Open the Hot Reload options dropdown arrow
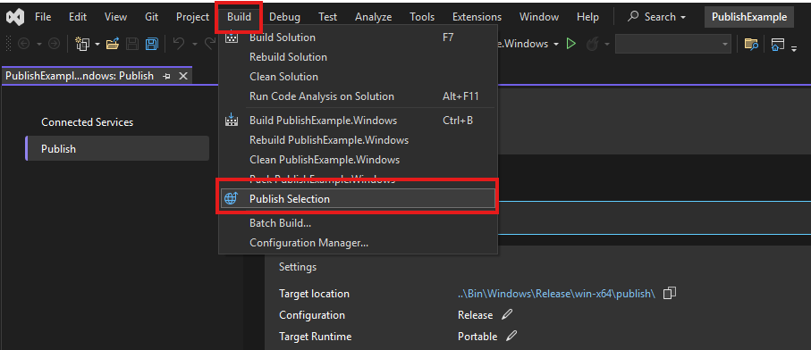Viewport: 811px width, 350px height. coord(607,45)
